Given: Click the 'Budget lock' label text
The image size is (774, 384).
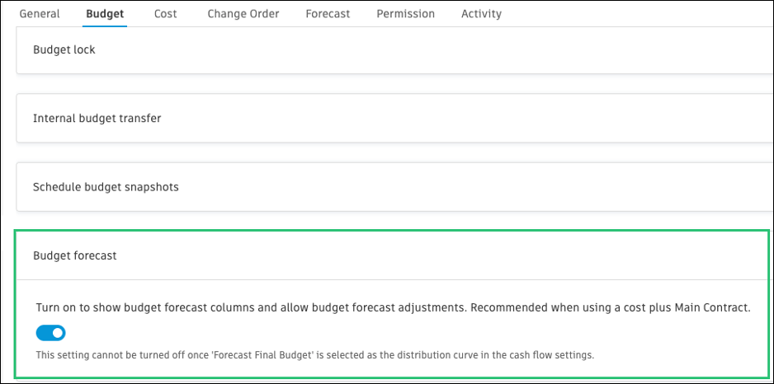Looking at the screenshot, I should click(64, 50).
